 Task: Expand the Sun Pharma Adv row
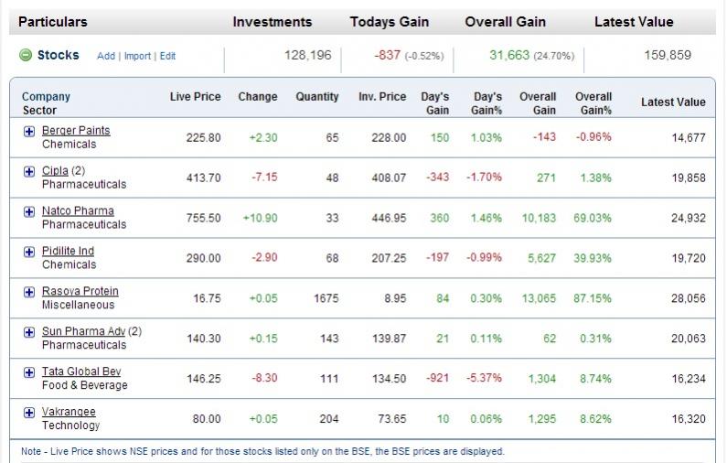[x=29, y=332]
